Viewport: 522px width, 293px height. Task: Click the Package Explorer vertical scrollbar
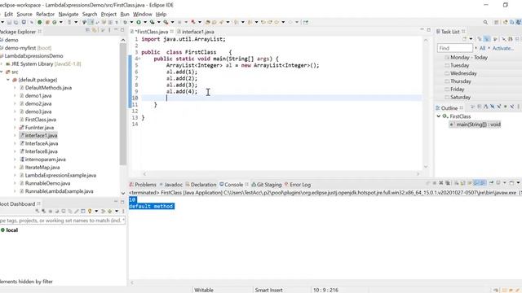click(123, 104)
